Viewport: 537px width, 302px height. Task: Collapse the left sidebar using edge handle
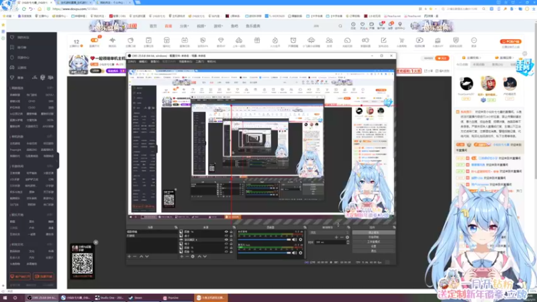tap(58, 160)
